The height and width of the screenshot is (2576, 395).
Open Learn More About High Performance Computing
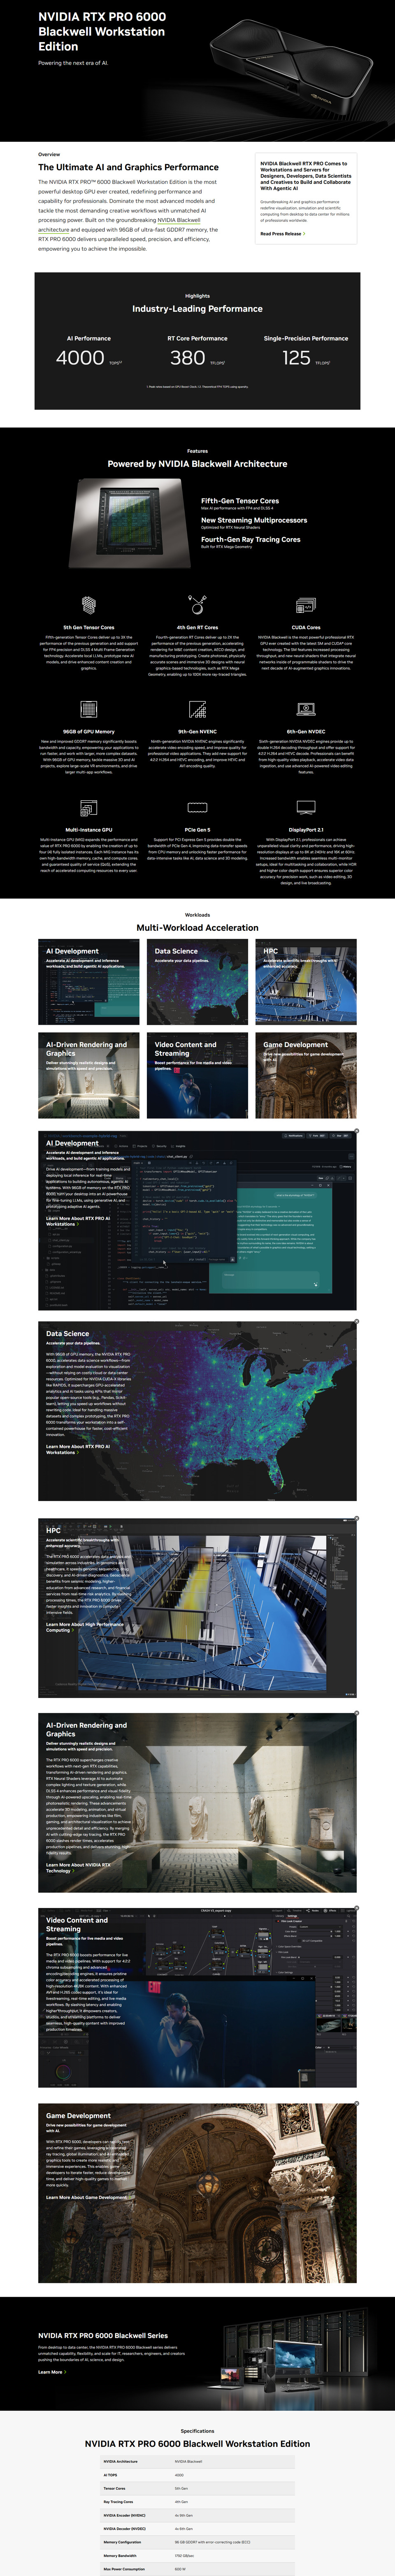pos(85,1627)
